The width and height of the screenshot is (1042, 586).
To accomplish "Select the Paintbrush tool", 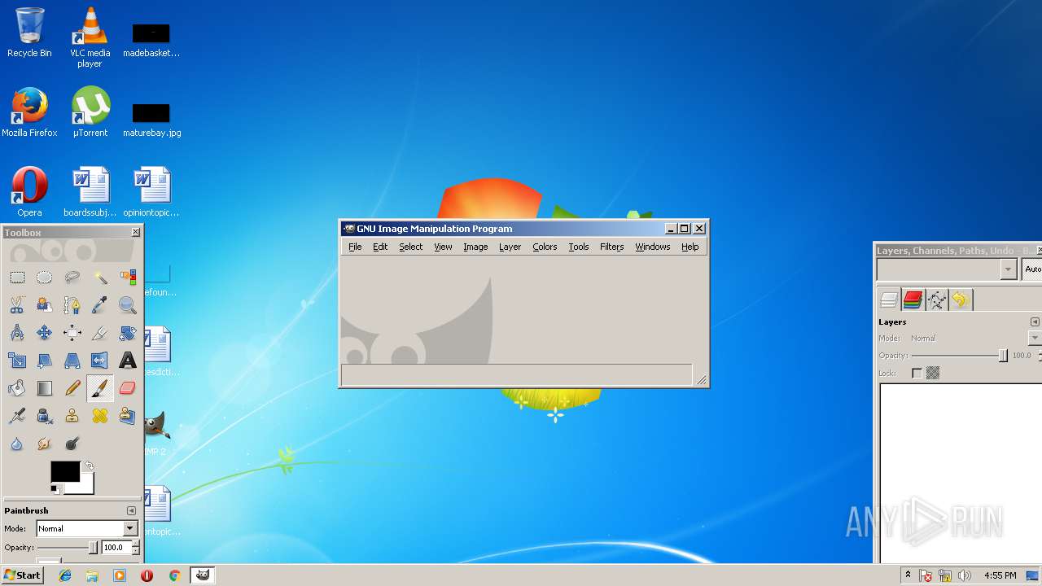I will (100, 388).
